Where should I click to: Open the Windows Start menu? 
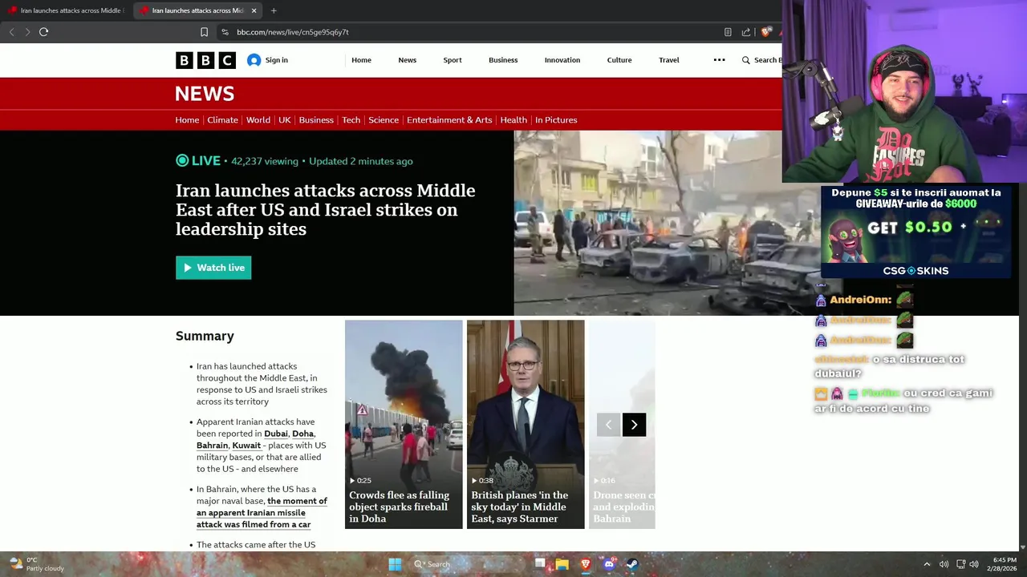tap(395, 564)
